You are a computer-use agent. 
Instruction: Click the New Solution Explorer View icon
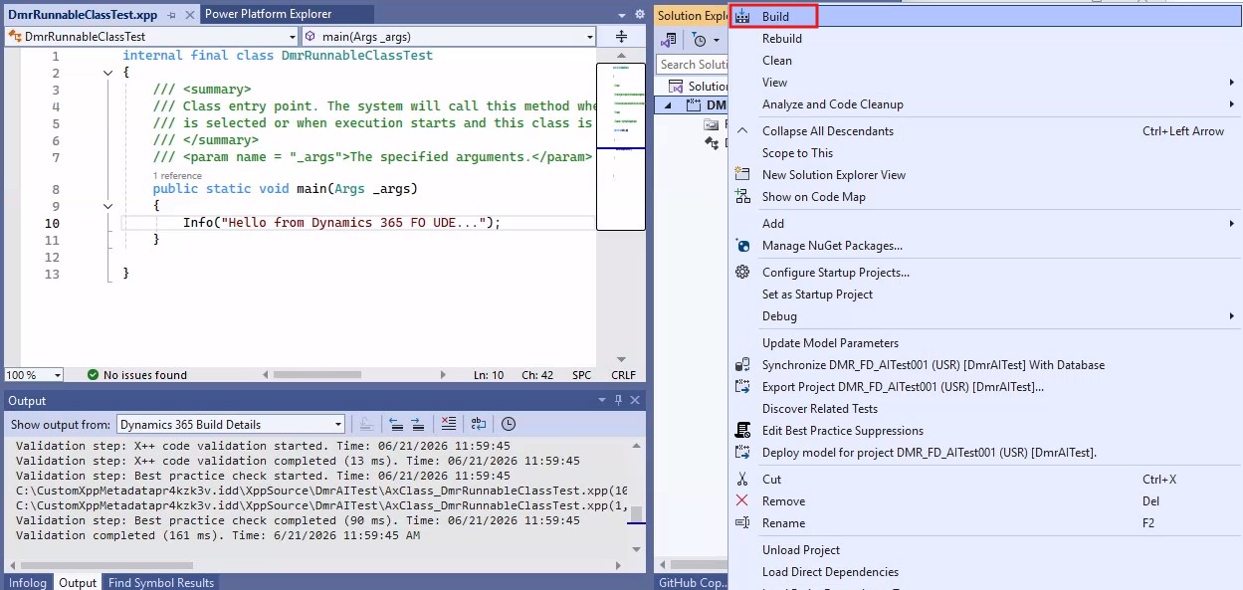(742, 174)
